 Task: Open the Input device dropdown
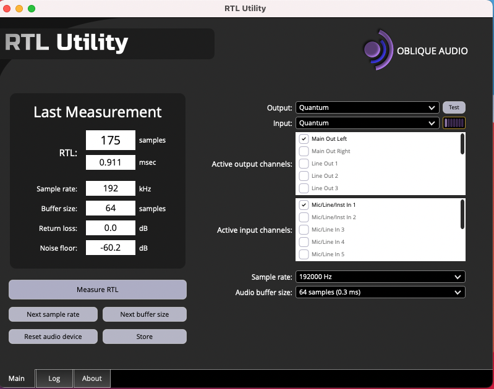coord(367,123)
